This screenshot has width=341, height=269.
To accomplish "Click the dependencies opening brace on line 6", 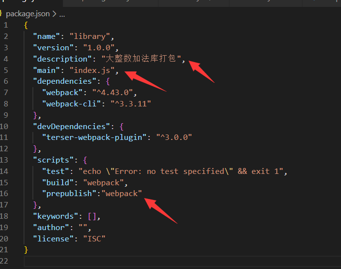I will [x=108, y=81].
